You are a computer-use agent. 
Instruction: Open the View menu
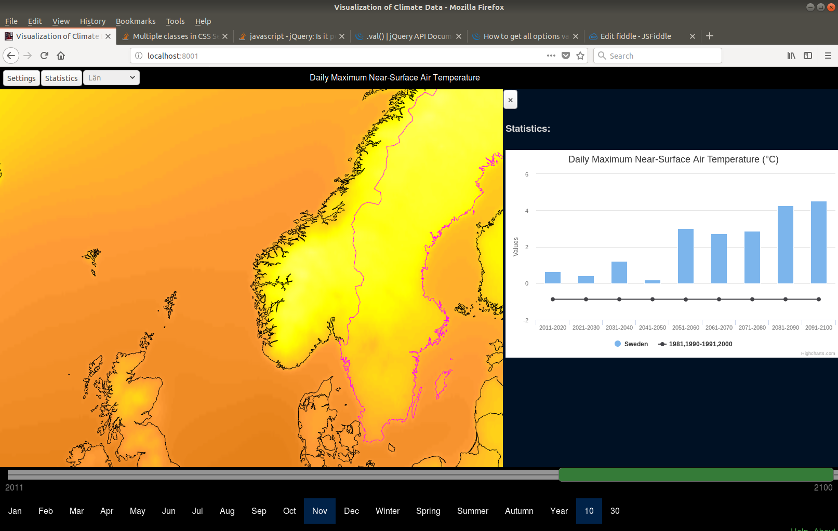coord(61,21)
